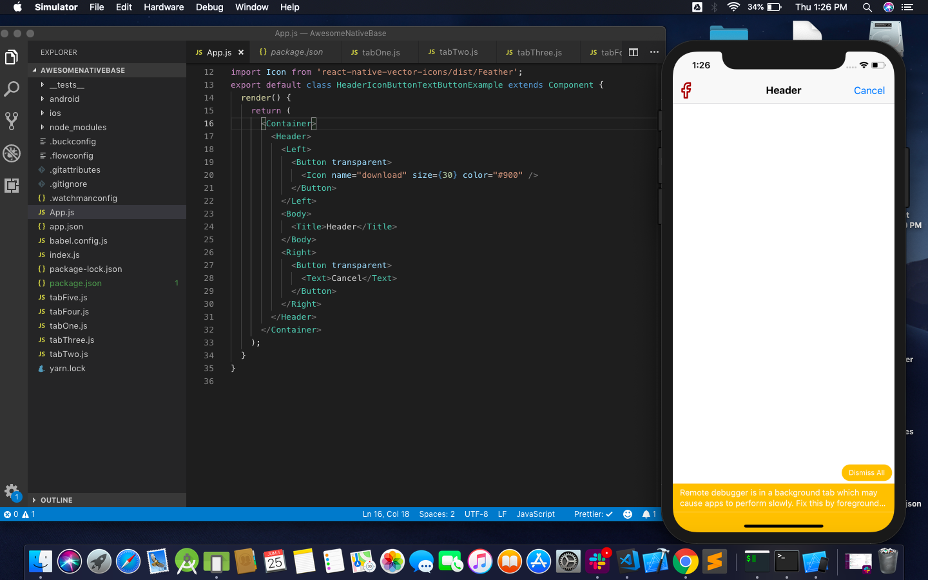Switch to the tabThree.js editor tab
This screenshot has width=928, height=580.
point(538,52)
